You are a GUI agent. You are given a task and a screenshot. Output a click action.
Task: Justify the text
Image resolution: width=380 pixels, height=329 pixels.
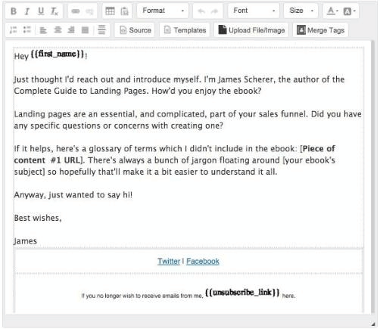click(x=86, y=30)
